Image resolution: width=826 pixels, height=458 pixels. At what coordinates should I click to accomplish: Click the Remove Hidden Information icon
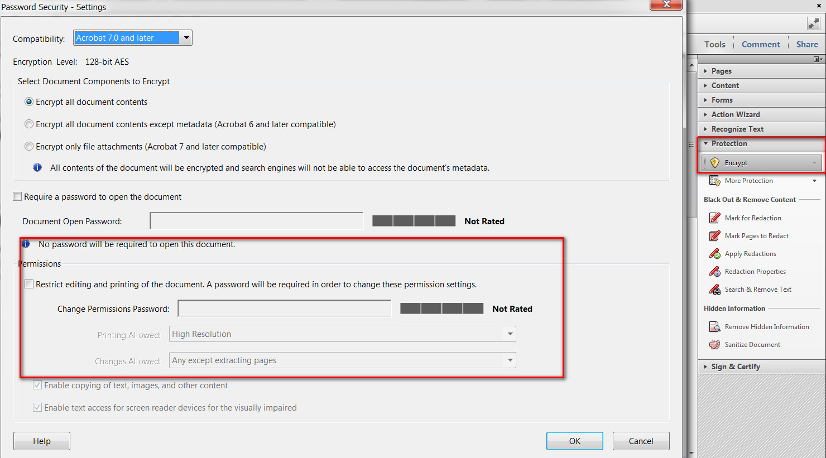(x=714, y=327)
